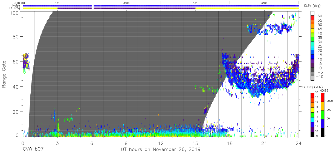Select the blue 10–15 degree elevation swatch
This screenshot has width=336, height=155.
pos(313,57)
